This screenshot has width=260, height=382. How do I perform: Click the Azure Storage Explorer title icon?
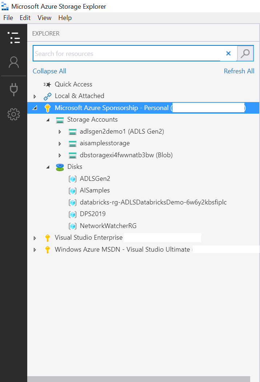click(5, 6)
